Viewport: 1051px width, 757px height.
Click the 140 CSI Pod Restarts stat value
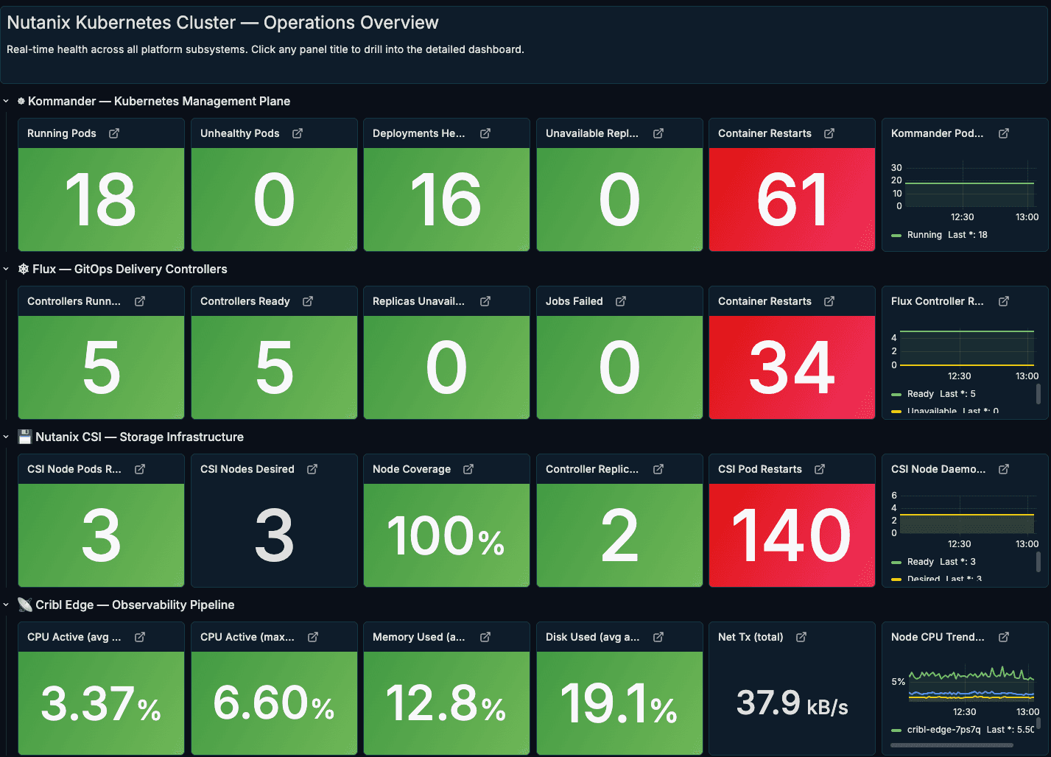coord(791,535)
